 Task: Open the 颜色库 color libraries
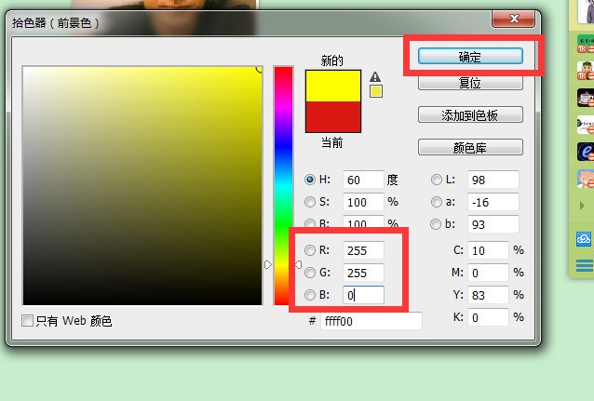coord(470,147)
